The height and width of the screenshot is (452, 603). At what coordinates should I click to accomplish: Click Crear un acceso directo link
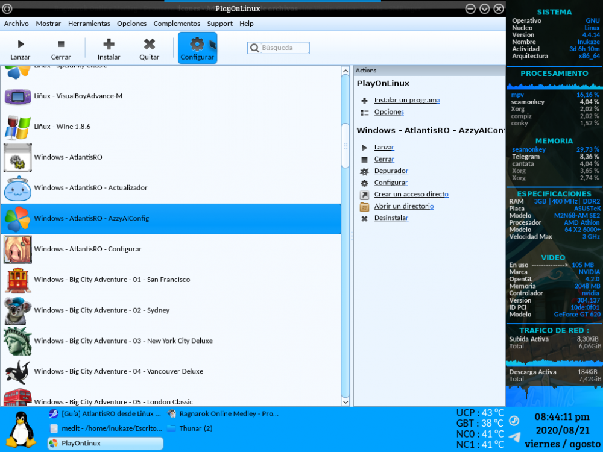click(411, 195)
